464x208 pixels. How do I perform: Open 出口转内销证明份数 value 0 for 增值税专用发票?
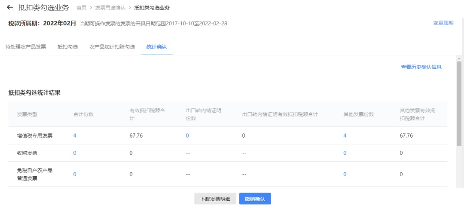187,135
